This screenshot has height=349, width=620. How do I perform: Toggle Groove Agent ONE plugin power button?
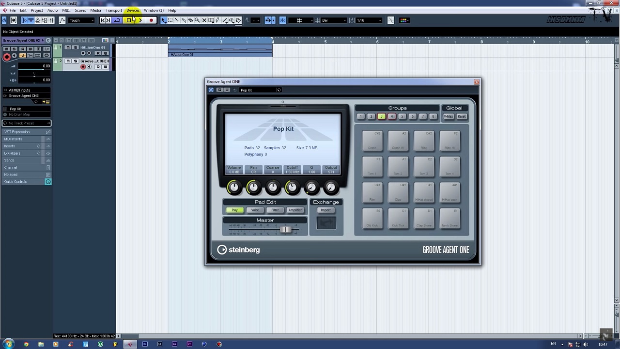(x=211, y=90)
